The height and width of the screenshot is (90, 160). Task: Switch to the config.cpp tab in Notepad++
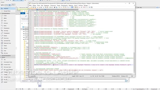tap(32, 9)
